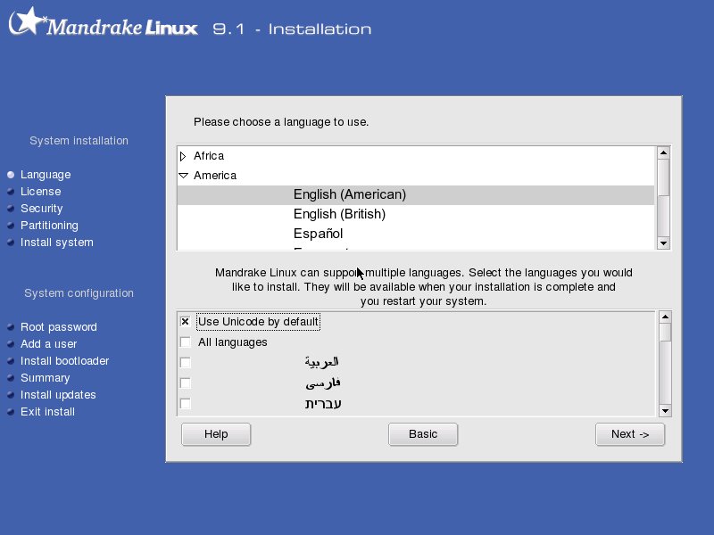Click the bullet icon beside Install updates
Image resolution: width=714 pixels, height=535 pixels.
tap(11, 395)
